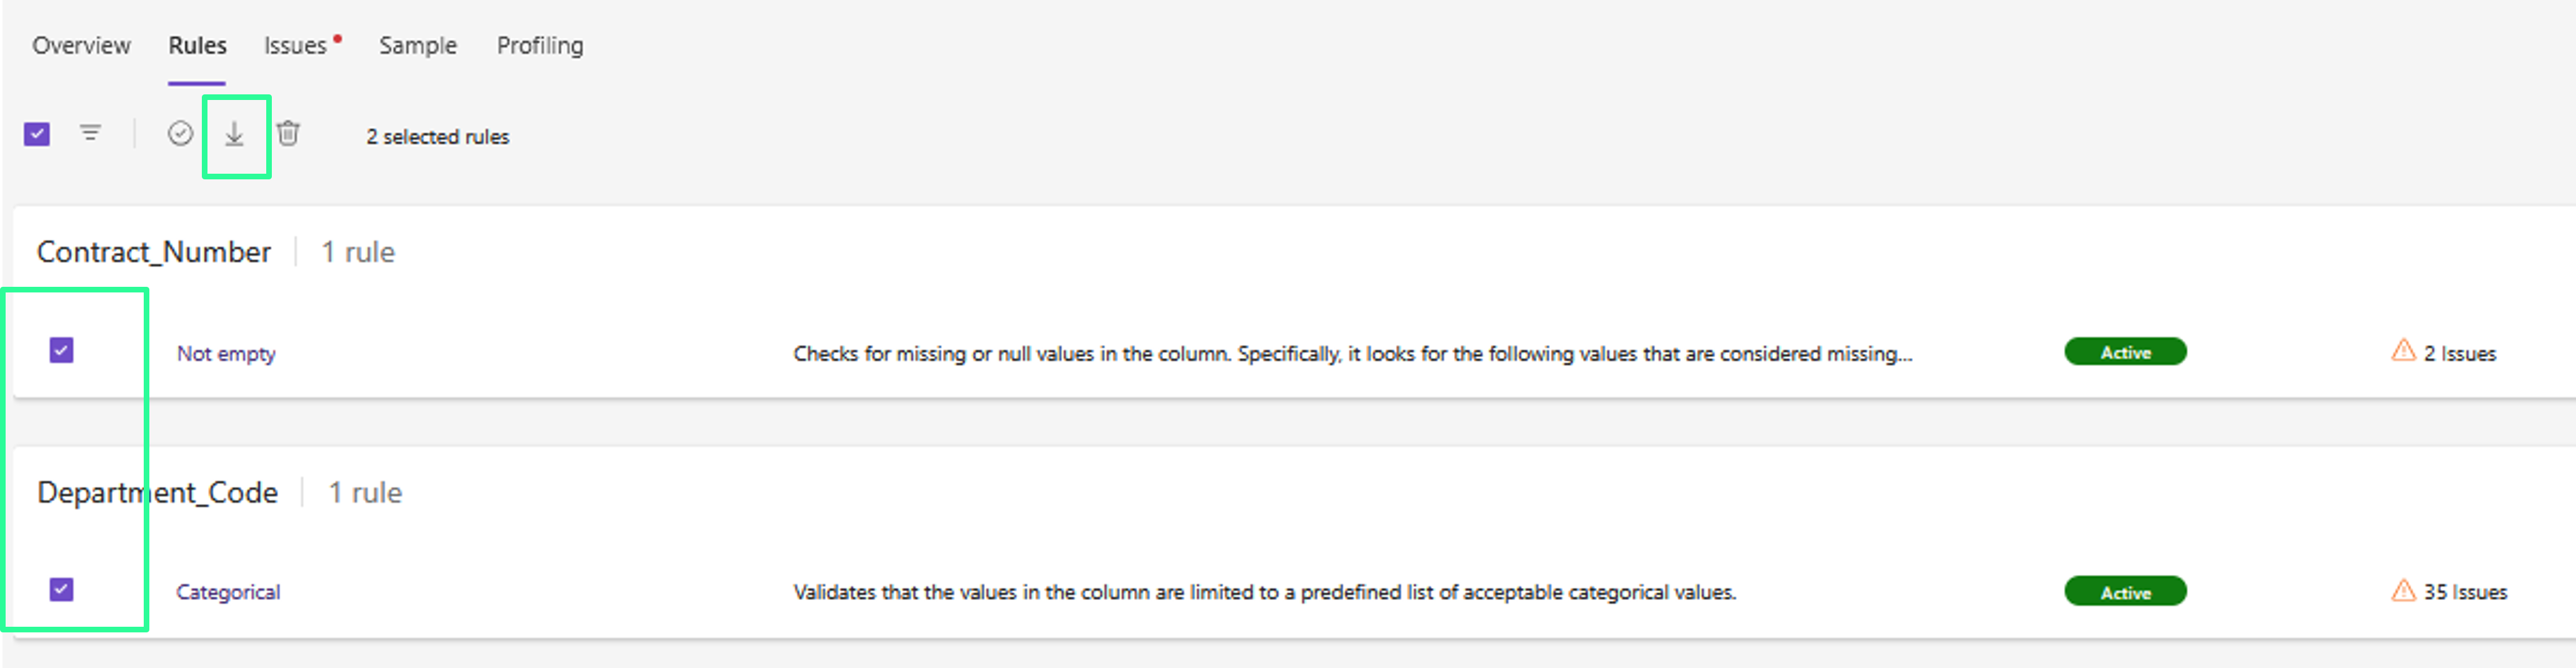This screenshot has width=2576, height=668.
Task: Click the warning icon beside 35 Issues
Action: (x=2403, y=591)
